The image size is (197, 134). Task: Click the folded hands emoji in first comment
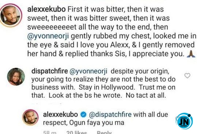pyautogui.click(x=191, y=54)
